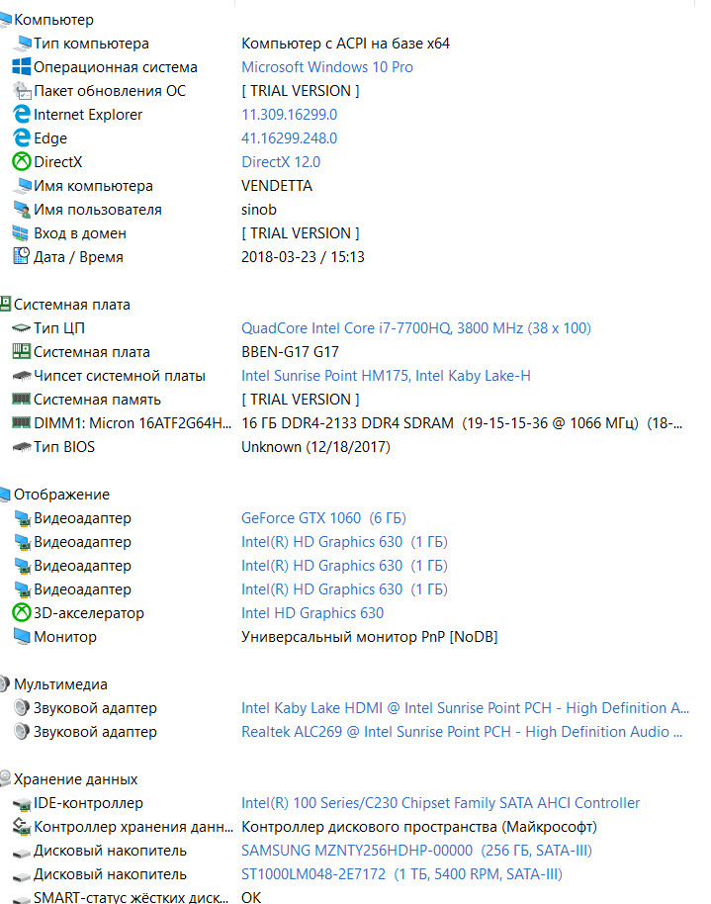Click the 3D-акселератор green icon
This screenshot has height=904, width=711.
pyautogui.click(x=22, y=612)
